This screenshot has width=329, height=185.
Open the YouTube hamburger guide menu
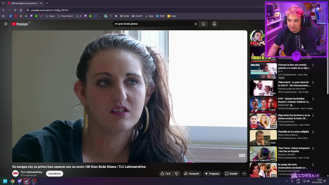[6, 24]
